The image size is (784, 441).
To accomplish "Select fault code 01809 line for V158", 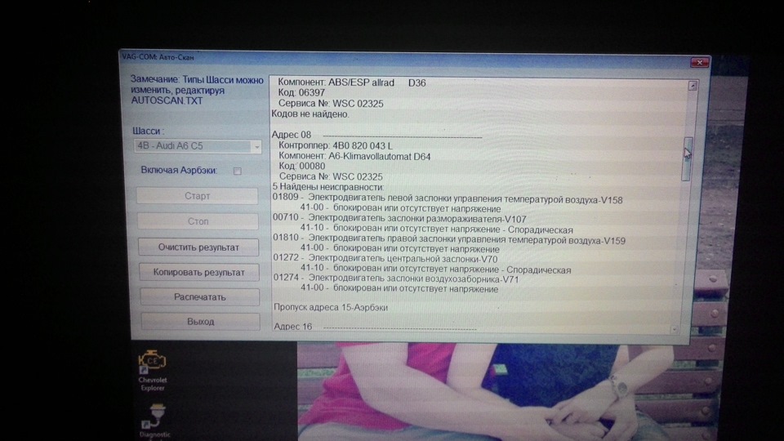I will point(448,198).
